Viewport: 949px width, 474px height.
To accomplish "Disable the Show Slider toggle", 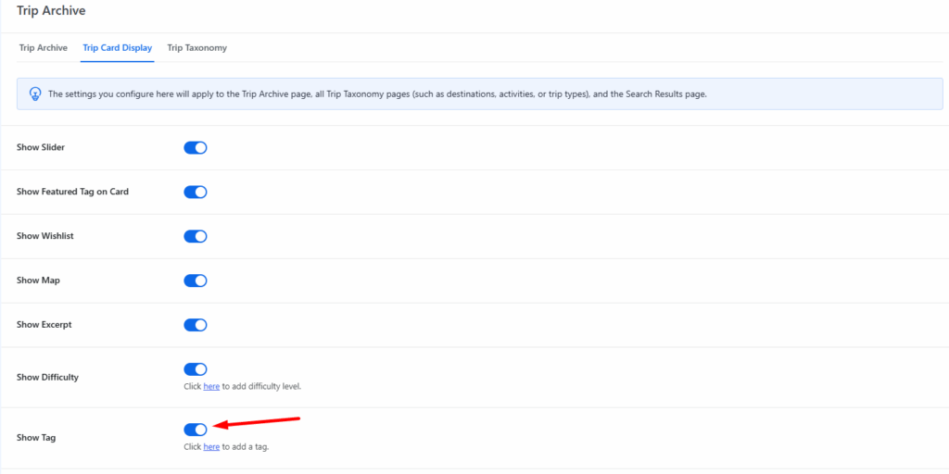I will [196, 148].
